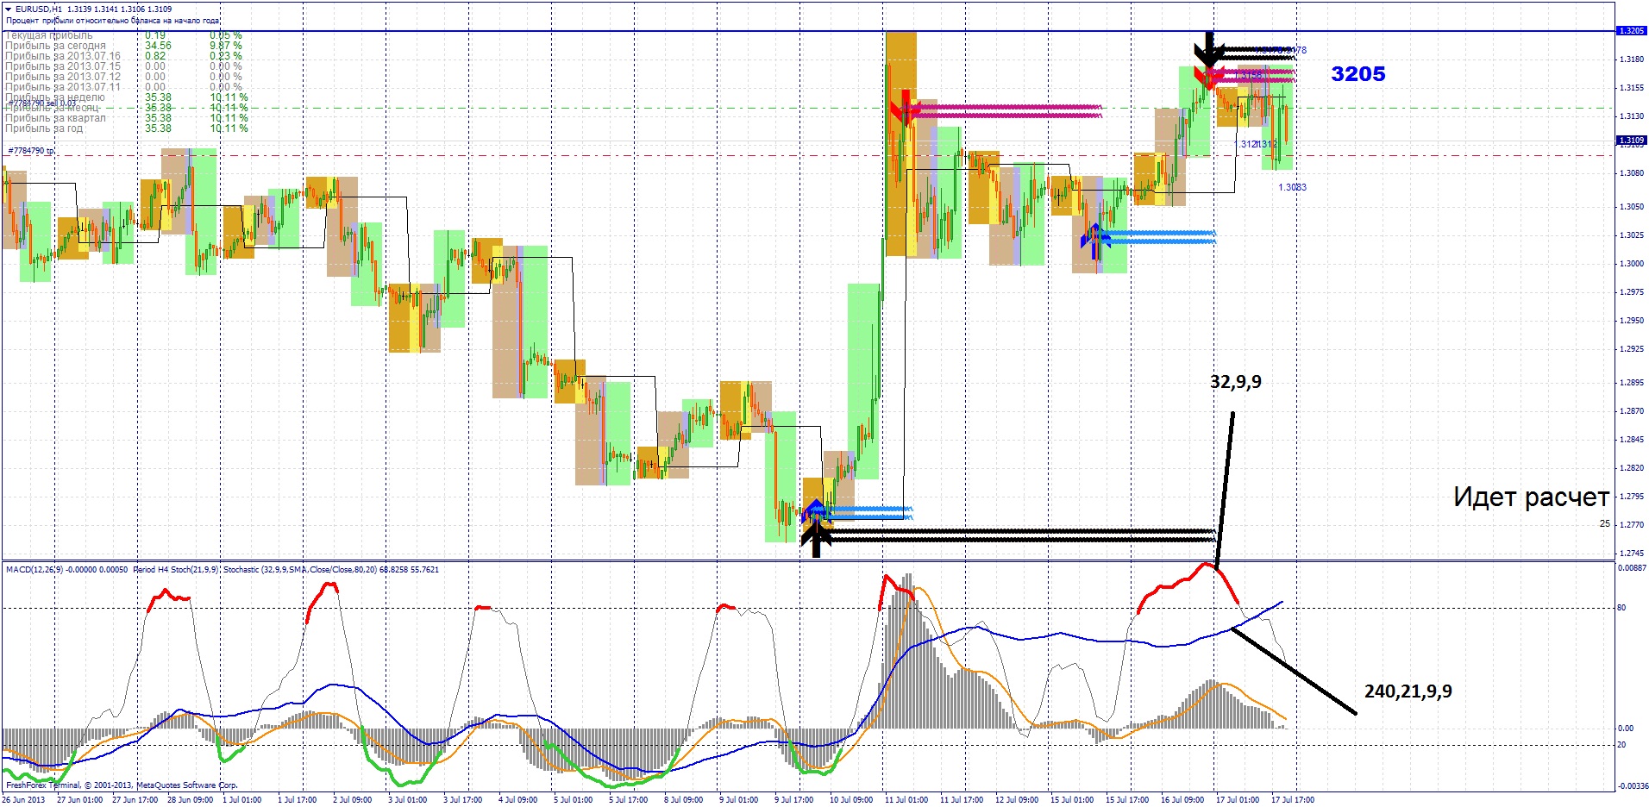Click the 1.3083 price label near latest candles
Image resolution: width=1649 pixels, height=807 pixels.
[1292, 187]
